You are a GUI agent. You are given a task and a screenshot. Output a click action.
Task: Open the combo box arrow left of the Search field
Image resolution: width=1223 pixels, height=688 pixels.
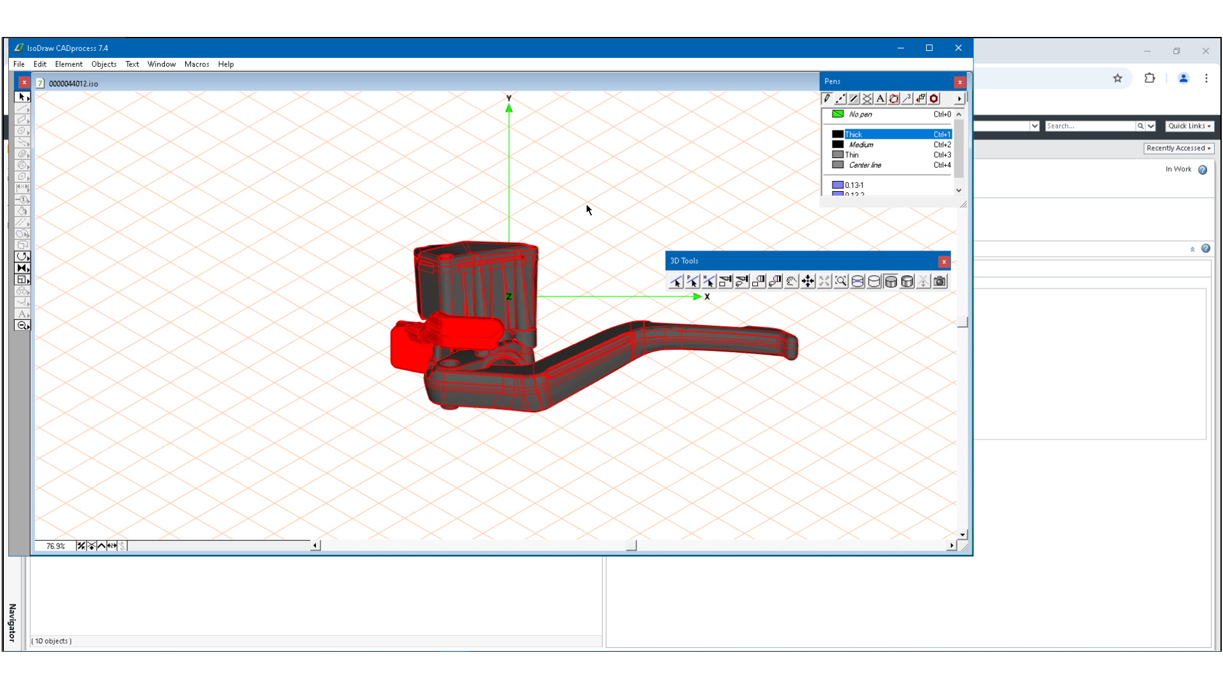(1034, 126)
